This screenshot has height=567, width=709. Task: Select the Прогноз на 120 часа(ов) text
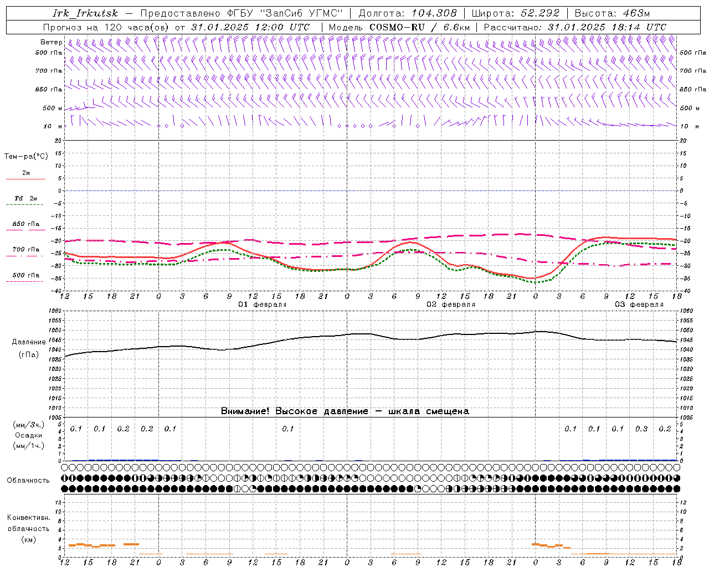coord(106,27)
